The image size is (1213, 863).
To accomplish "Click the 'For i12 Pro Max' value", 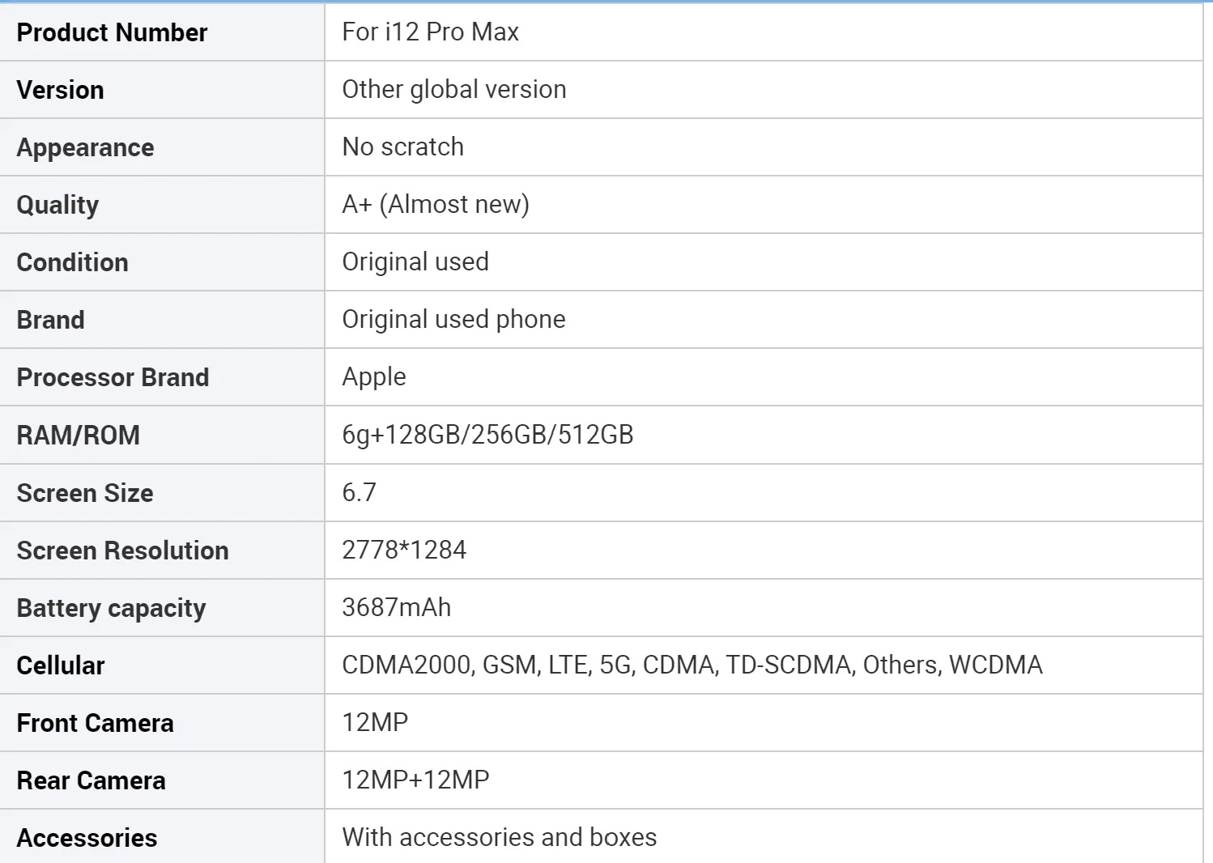I will 430,32.
